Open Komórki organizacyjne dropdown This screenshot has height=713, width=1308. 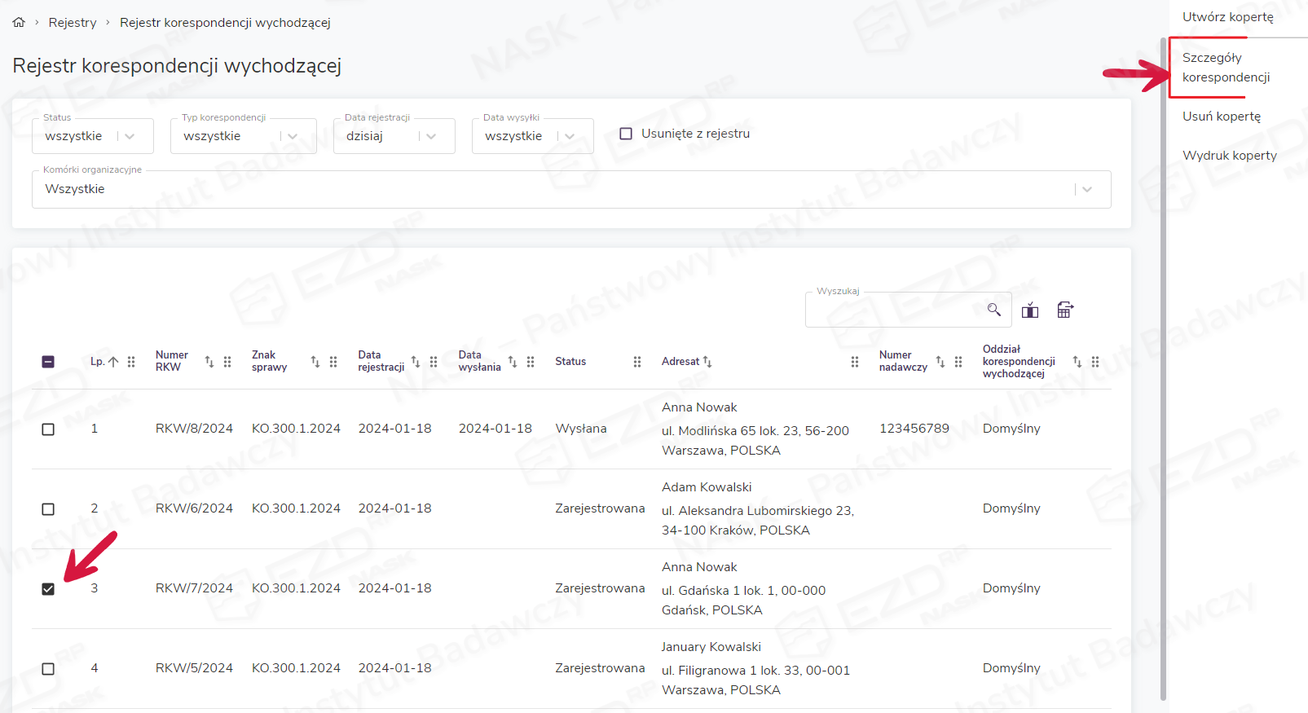[x=570, y=189]
